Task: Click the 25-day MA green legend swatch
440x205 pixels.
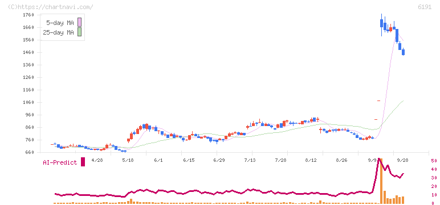Action: point(80,32)
